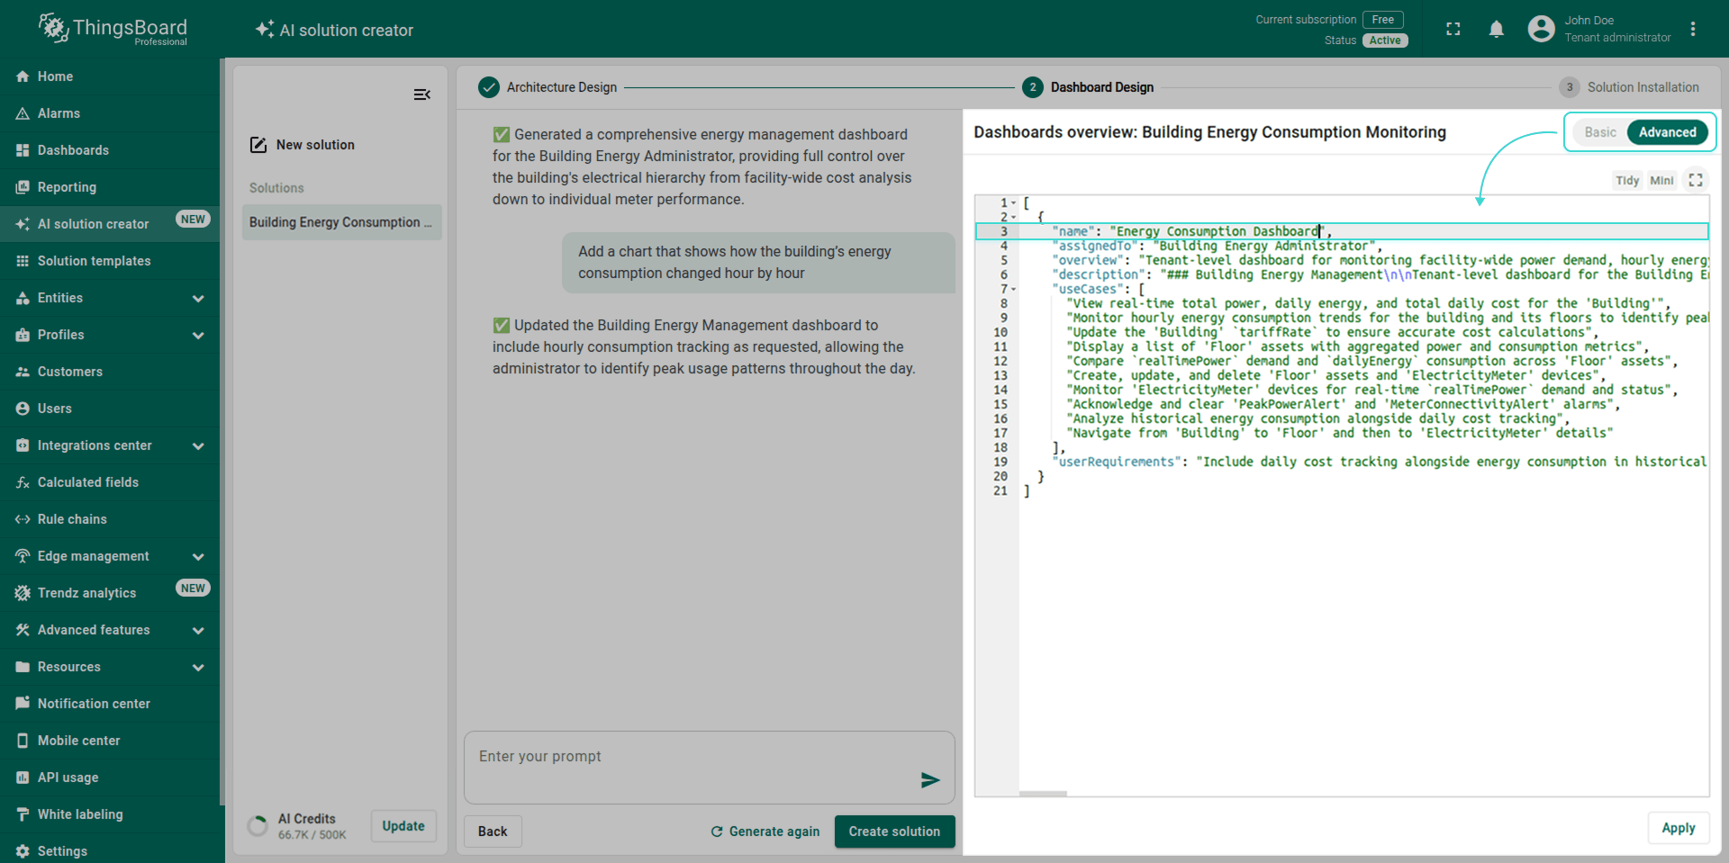Viewport: 1729px width, 863px height.
Task: Click the Apply button
Action: coord(1678,828)
